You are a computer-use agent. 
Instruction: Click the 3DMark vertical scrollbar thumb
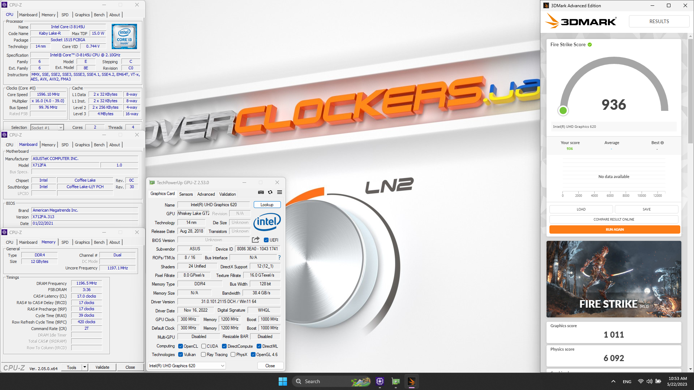691,90
